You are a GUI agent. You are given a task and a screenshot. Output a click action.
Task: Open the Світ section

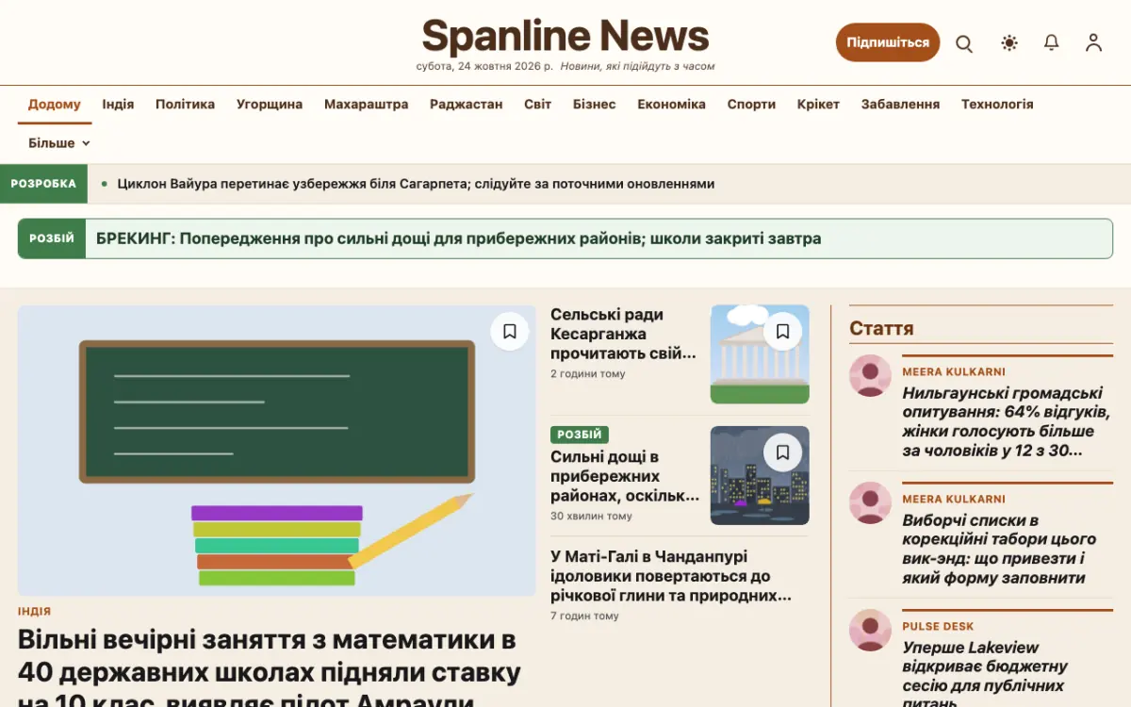click(538, 105)
